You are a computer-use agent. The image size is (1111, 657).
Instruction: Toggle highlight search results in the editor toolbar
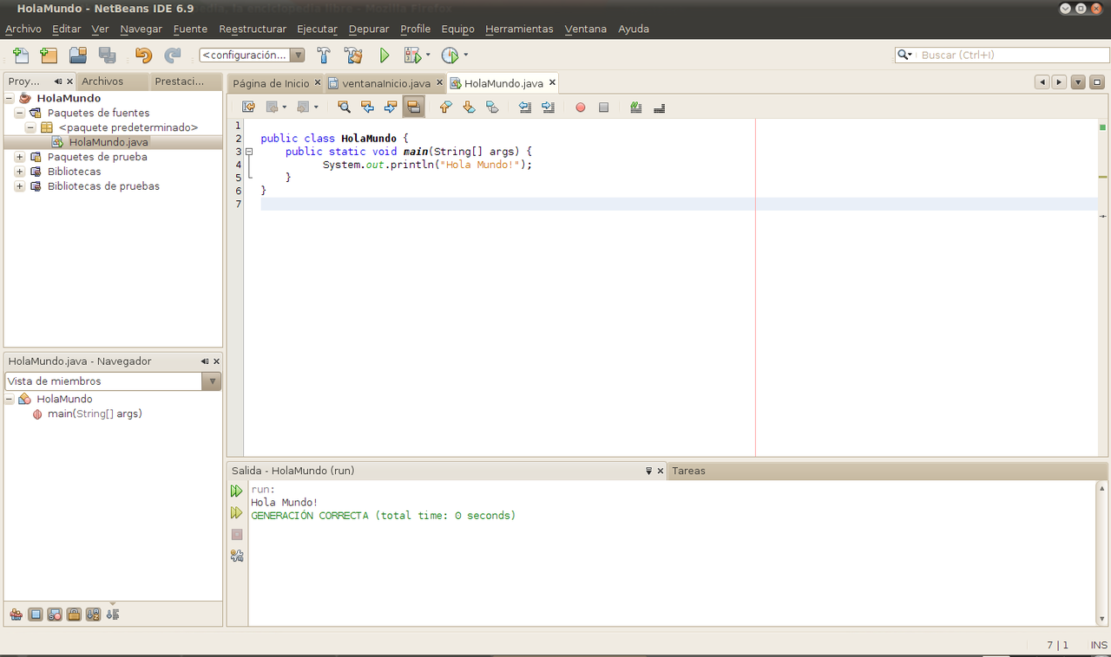coord(414,107)
